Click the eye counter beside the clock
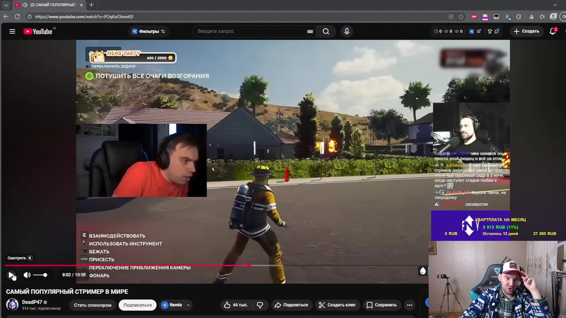This screenshot has width=566, height=318. [446, 31]
